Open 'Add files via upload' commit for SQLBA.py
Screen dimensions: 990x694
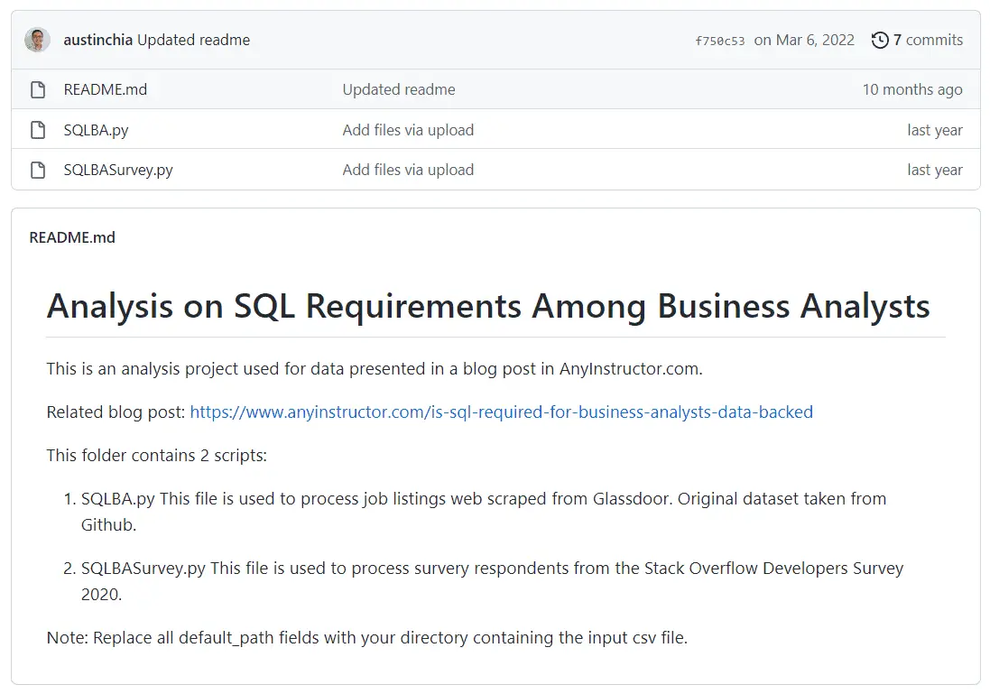[x=408, y=130]
